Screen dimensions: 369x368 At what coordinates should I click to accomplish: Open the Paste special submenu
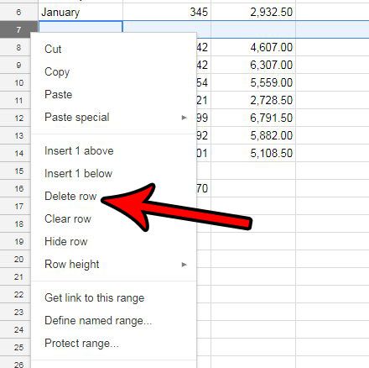113,117
